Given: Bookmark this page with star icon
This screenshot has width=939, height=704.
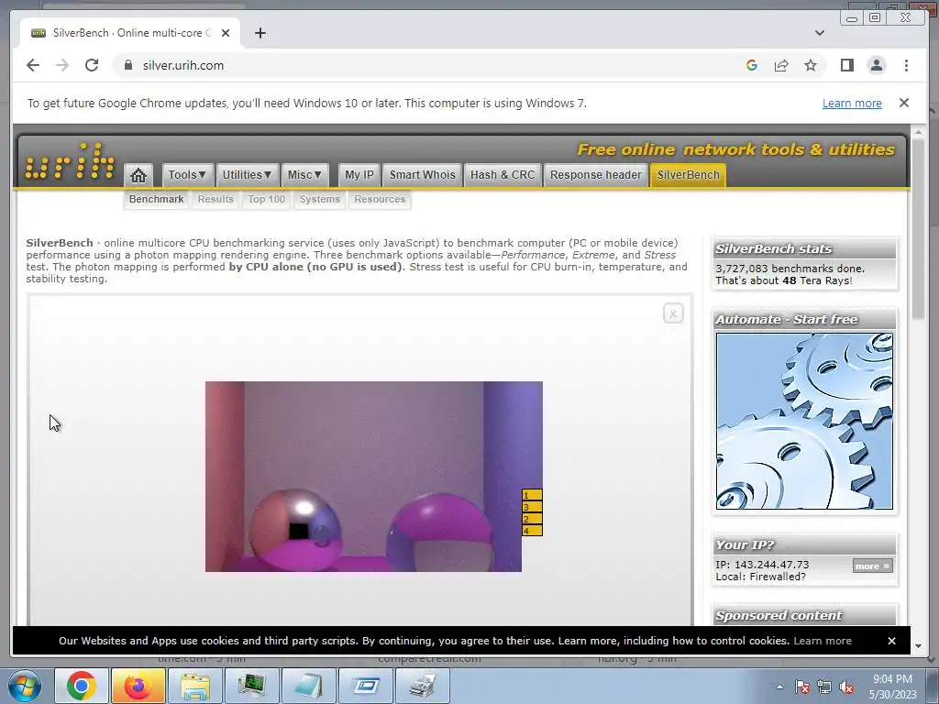Looking at the screenshot, I should (x=811, y=65).
